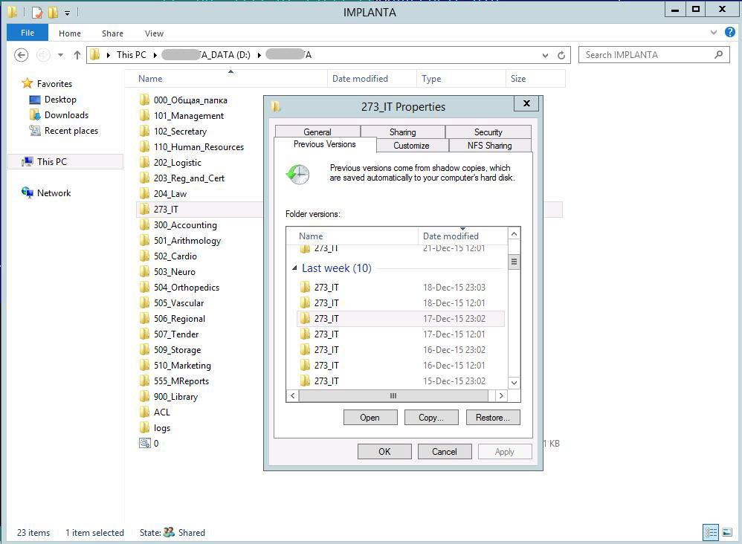The height and width of the screenshot is (544, 742).
Task: Open the Security tab
Action: (488, 132)
